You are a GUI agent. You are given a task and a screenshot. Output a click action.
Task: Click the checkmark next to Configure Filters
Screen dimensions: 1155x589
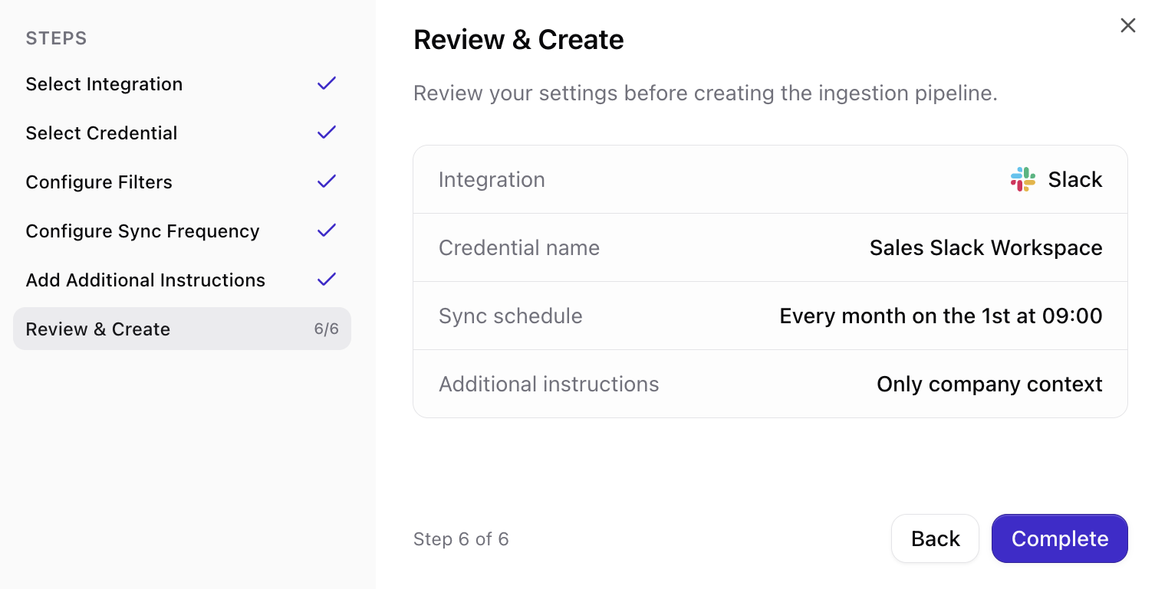click(327, 182)
